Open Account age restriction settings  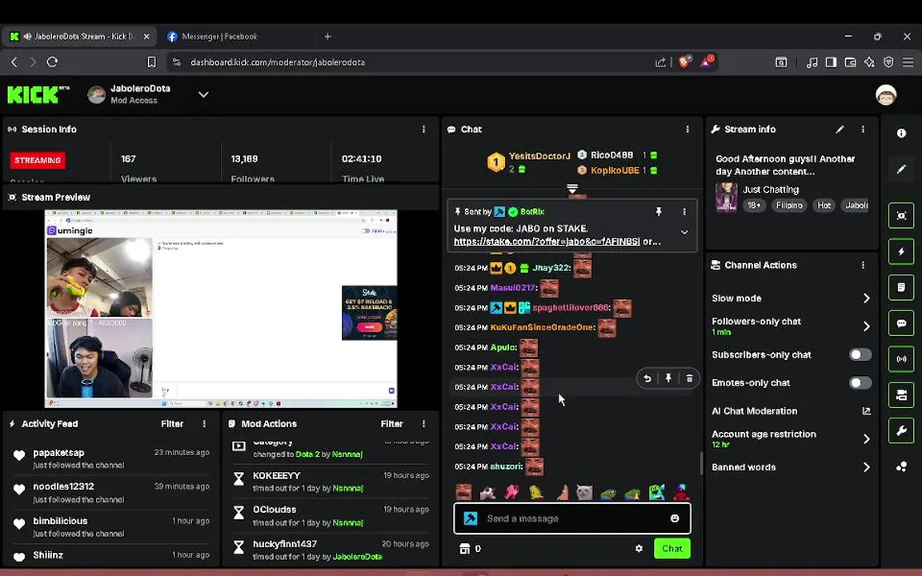[x=791, y=438]
